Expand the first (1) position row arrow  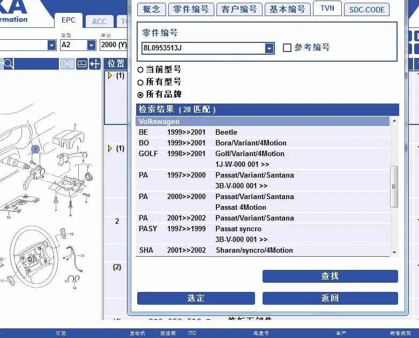tap(110, 76)
